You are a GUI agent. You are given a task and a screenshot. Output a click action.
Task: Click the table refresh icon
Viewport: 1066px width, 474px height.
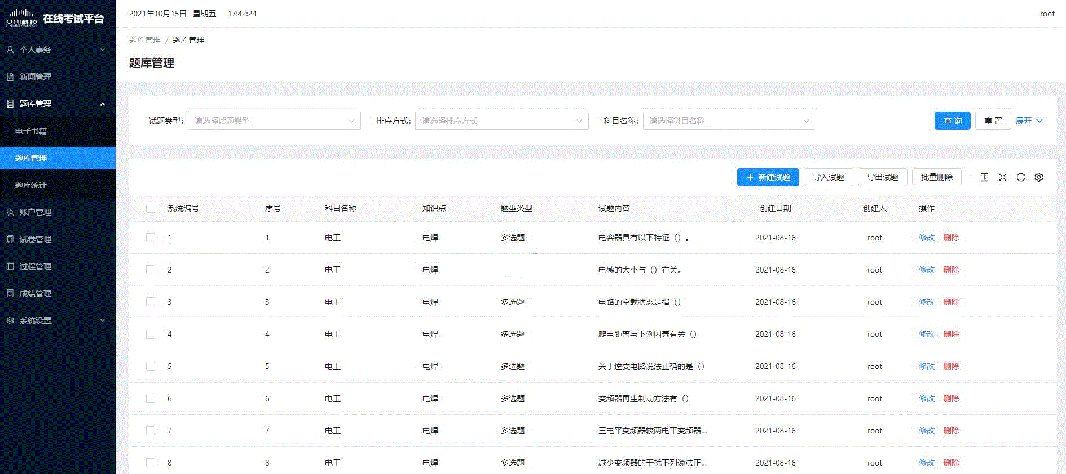tap(1020, 177)
